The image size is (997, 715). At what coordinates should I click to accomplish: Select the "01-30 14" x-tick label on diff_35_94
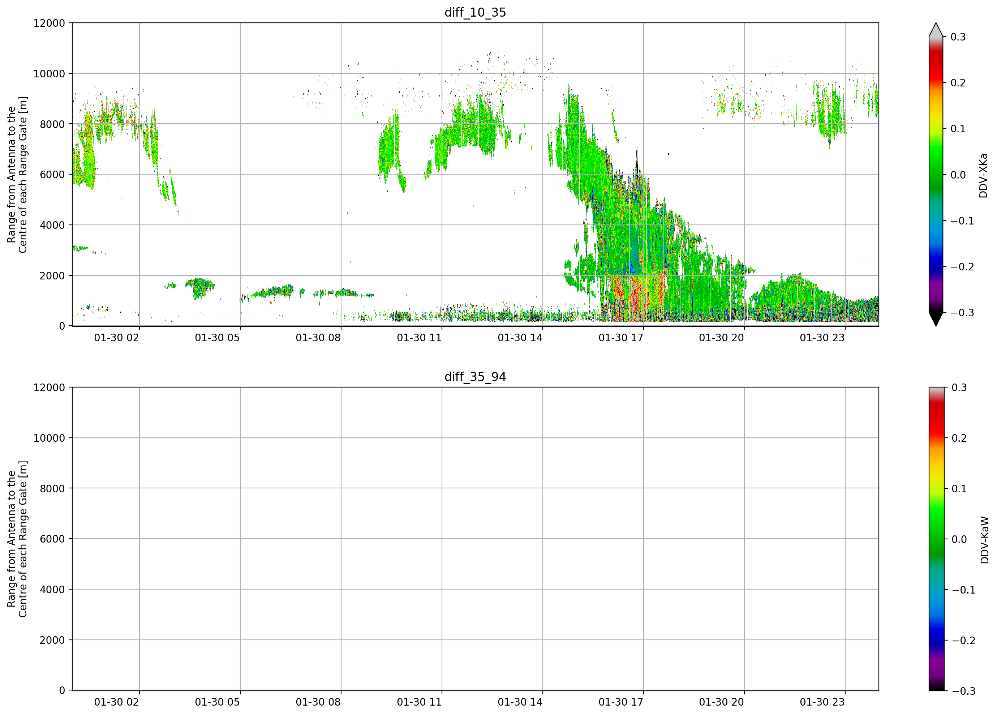pos(520,702)
